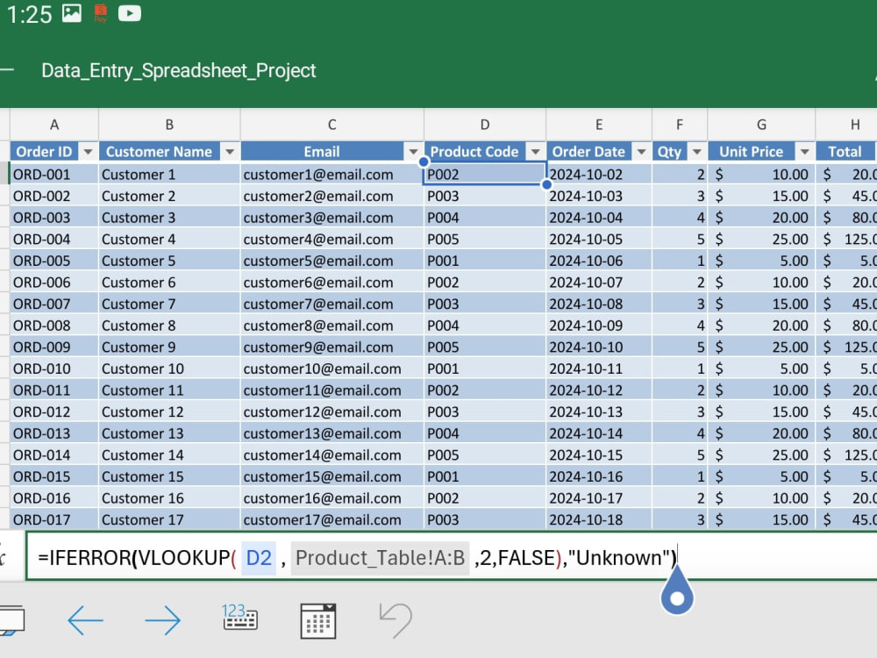
Task: Tap the drag handle above cell D2
Action: pos(424,161)
